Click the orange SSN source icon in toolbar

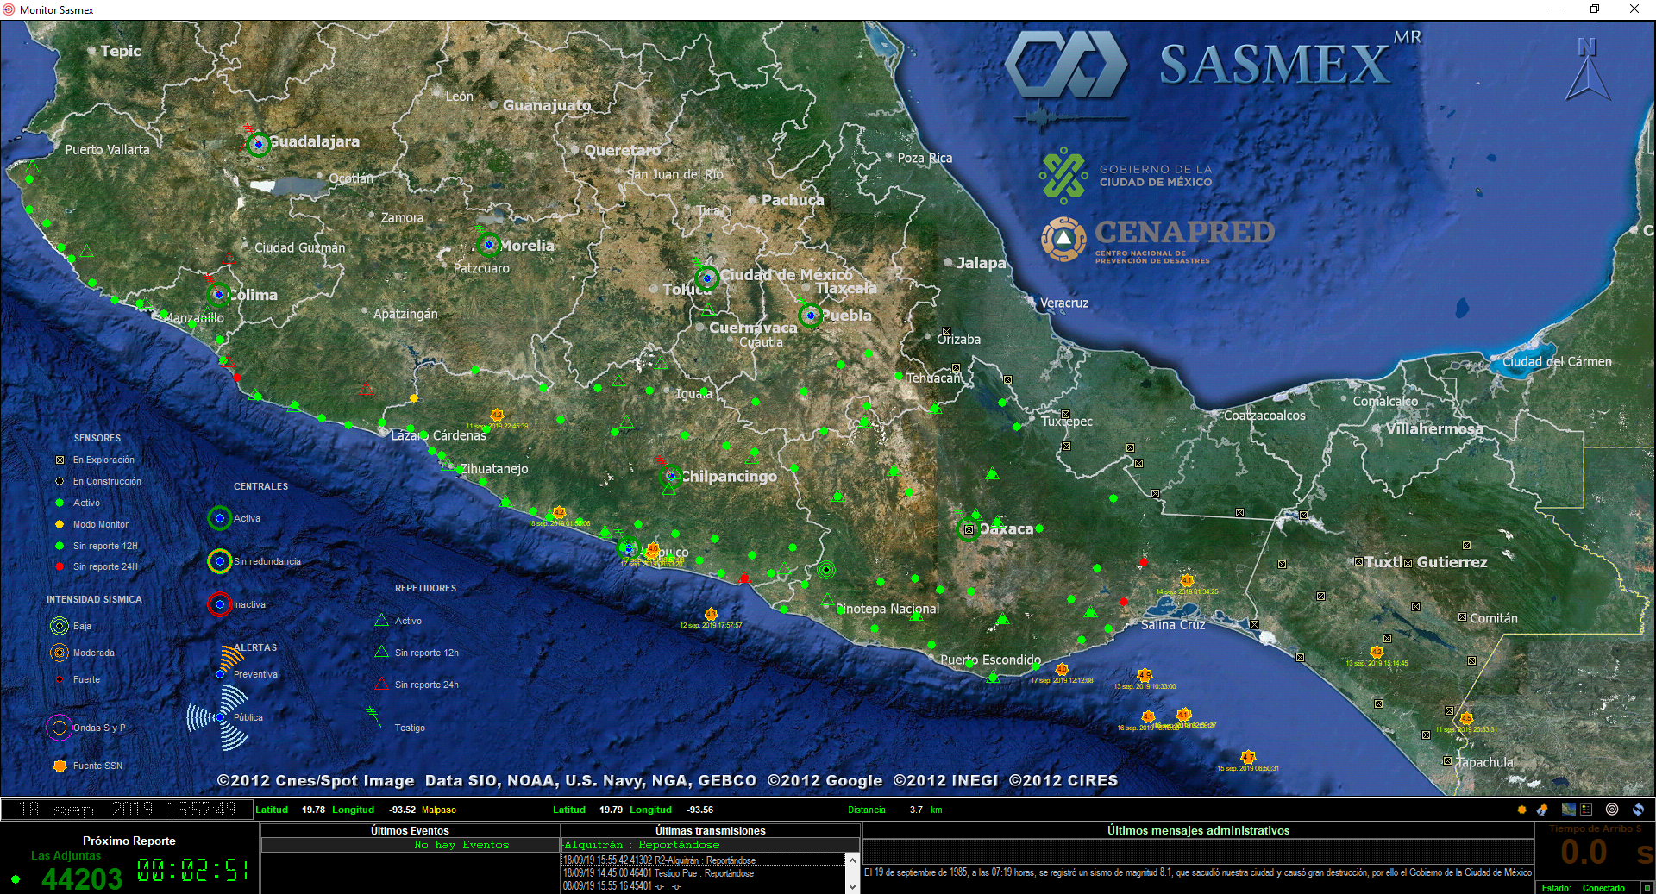point(1521,810)
